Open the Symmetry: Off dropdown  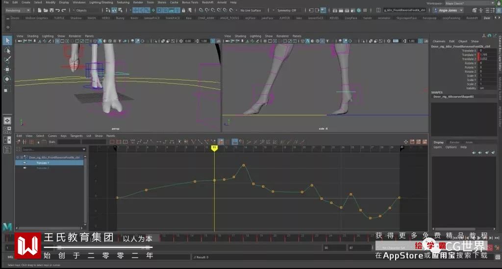pos(288,10)
